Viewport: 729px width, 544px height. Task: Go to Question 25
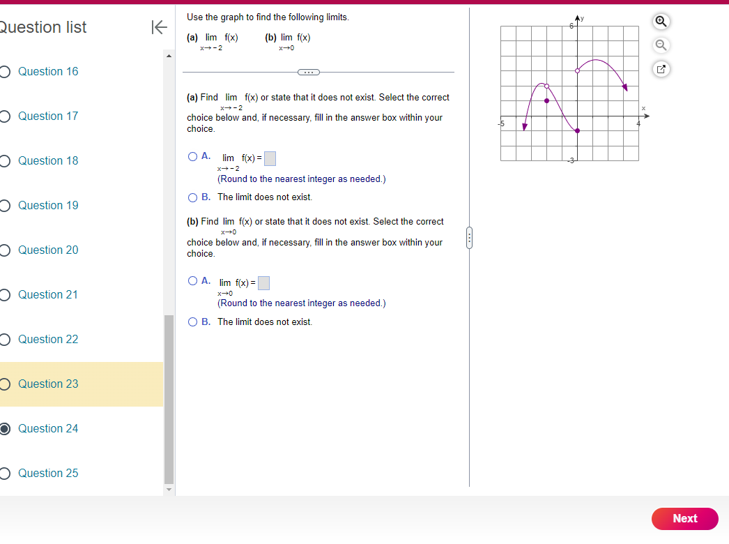(48, 474)
